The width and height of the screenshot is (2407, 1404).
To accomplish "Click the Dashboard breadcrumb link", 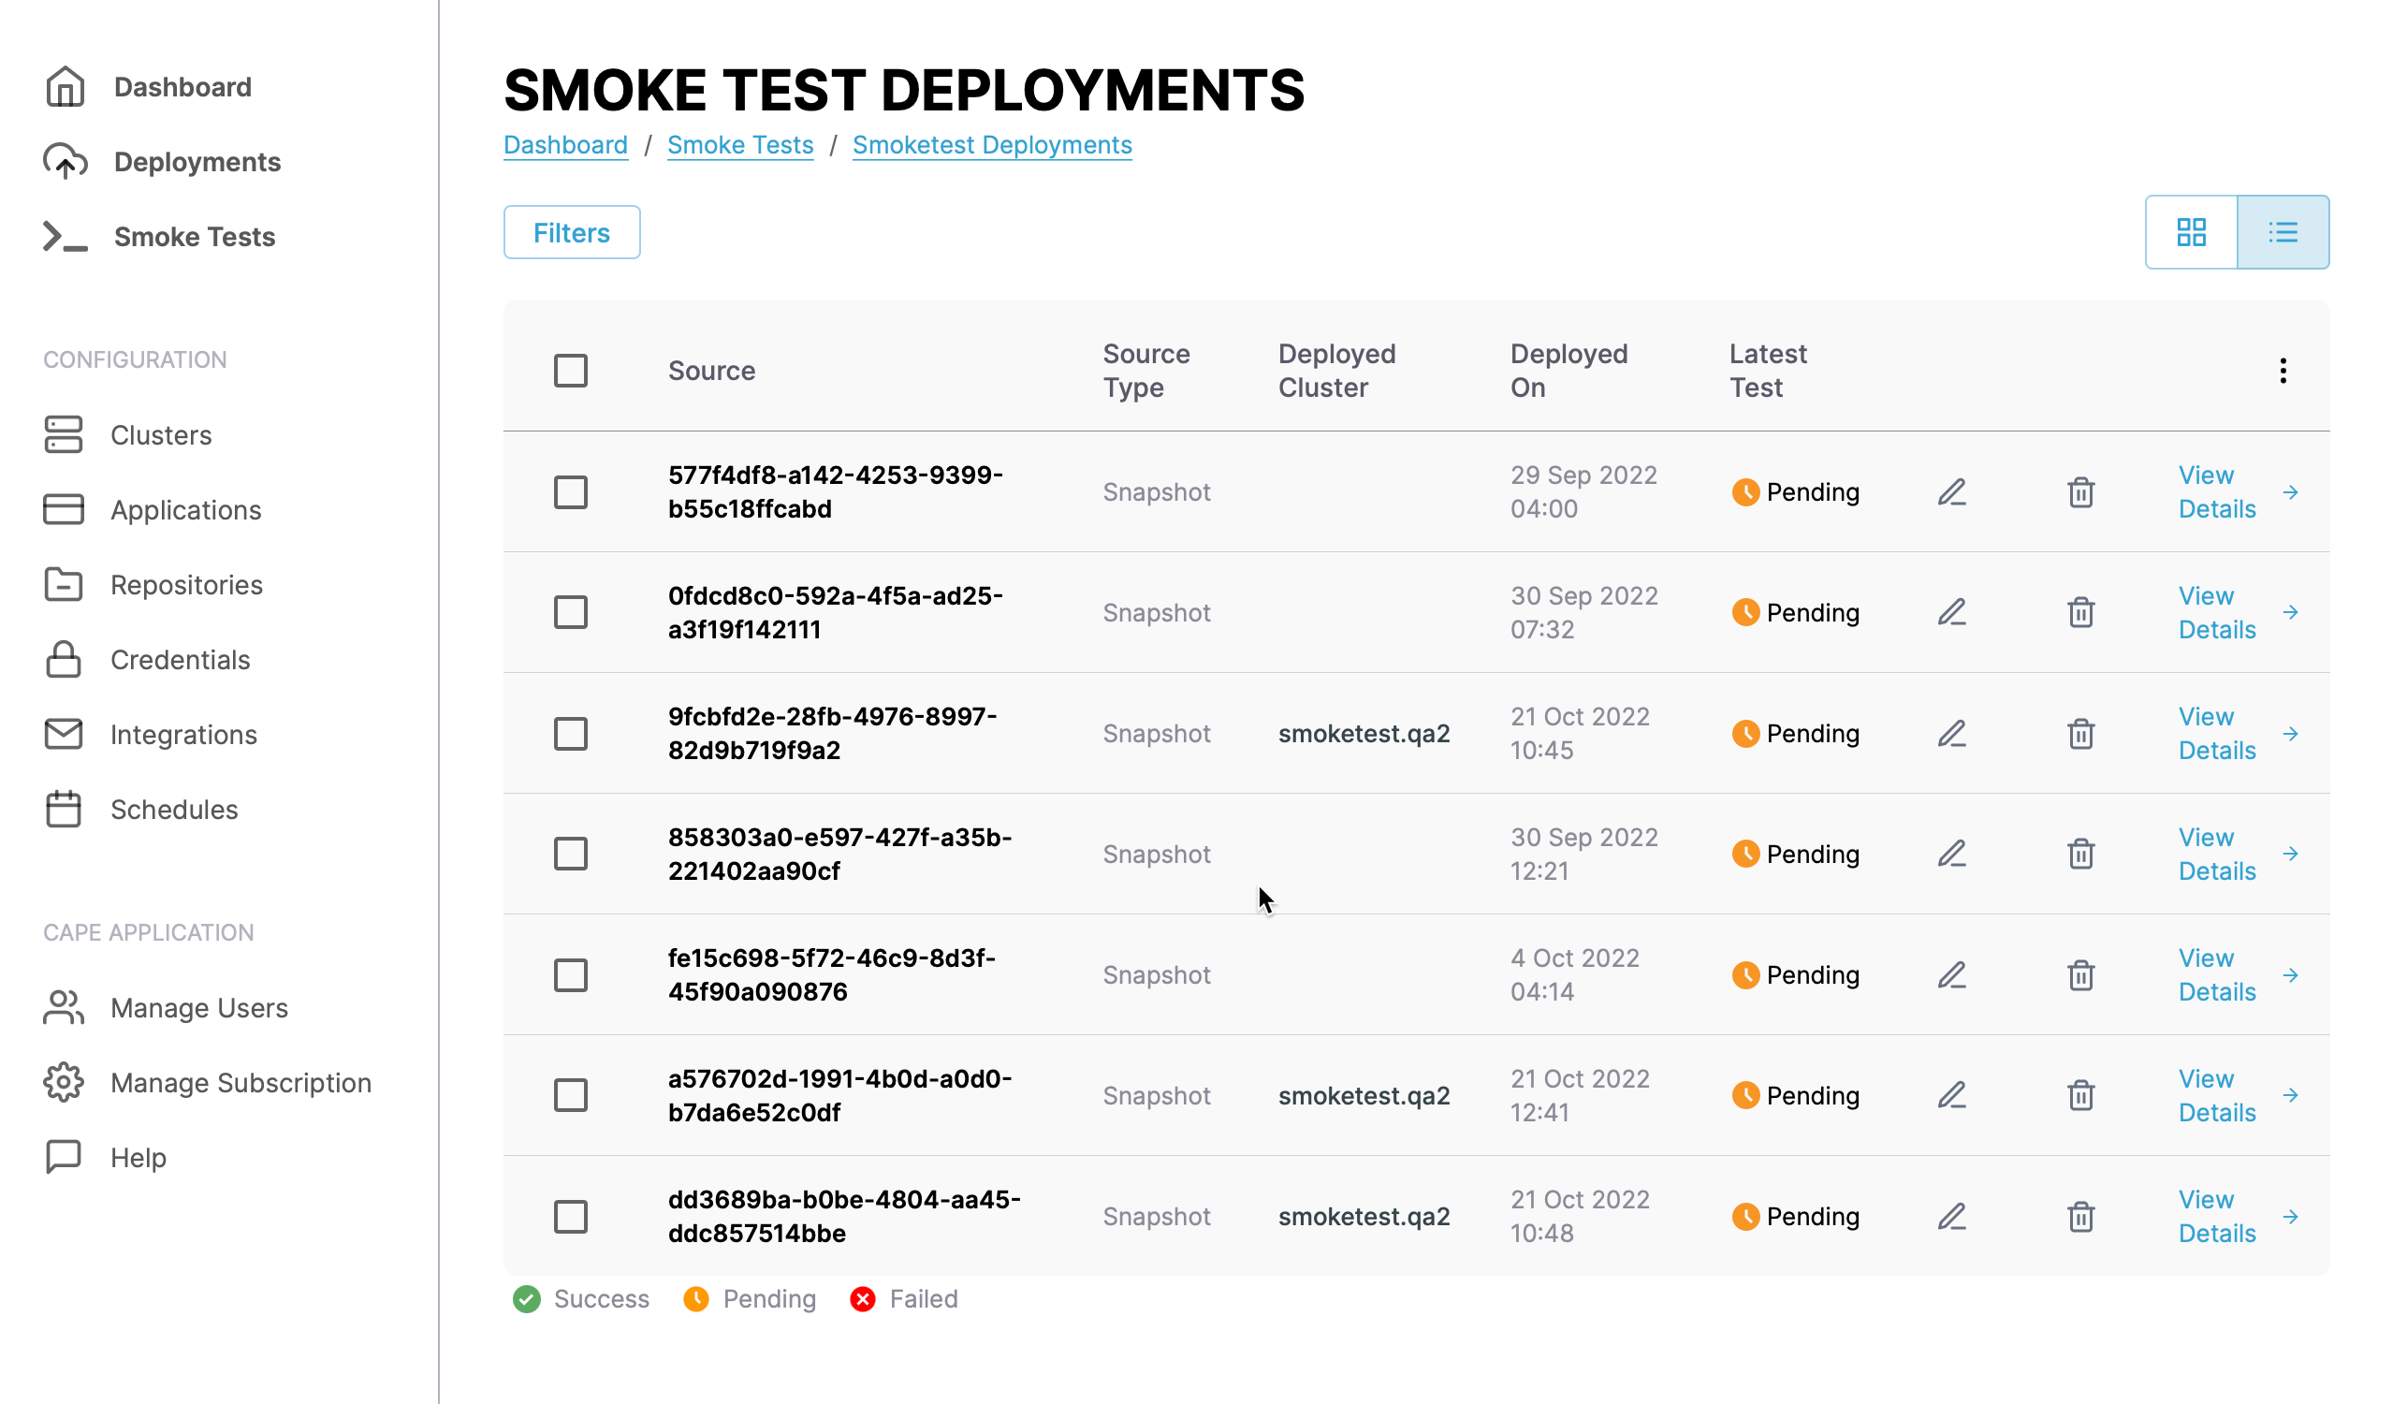I will click(x=564, y=145).
